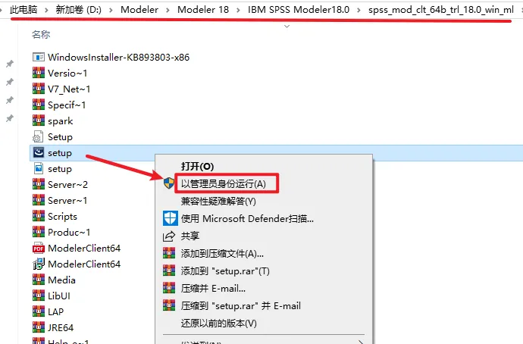Select 还原以前的版本(V) menu entry
Image resolution: width=523 pixels, height=344 pixels.
[219, 324]
